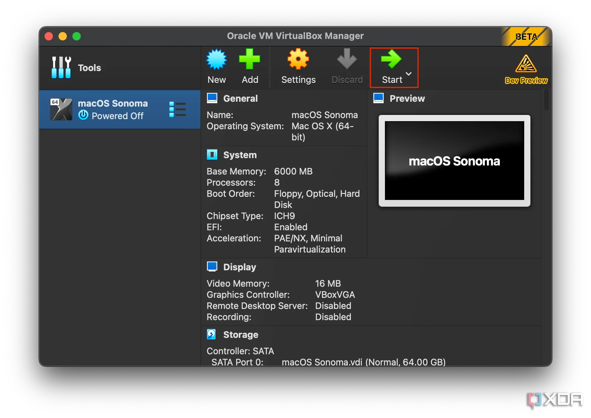Click the macOS Sonoma.vdi storage entry
Image resolution: width=591 pixels, height=418 pixels.
tap(364, 362)
